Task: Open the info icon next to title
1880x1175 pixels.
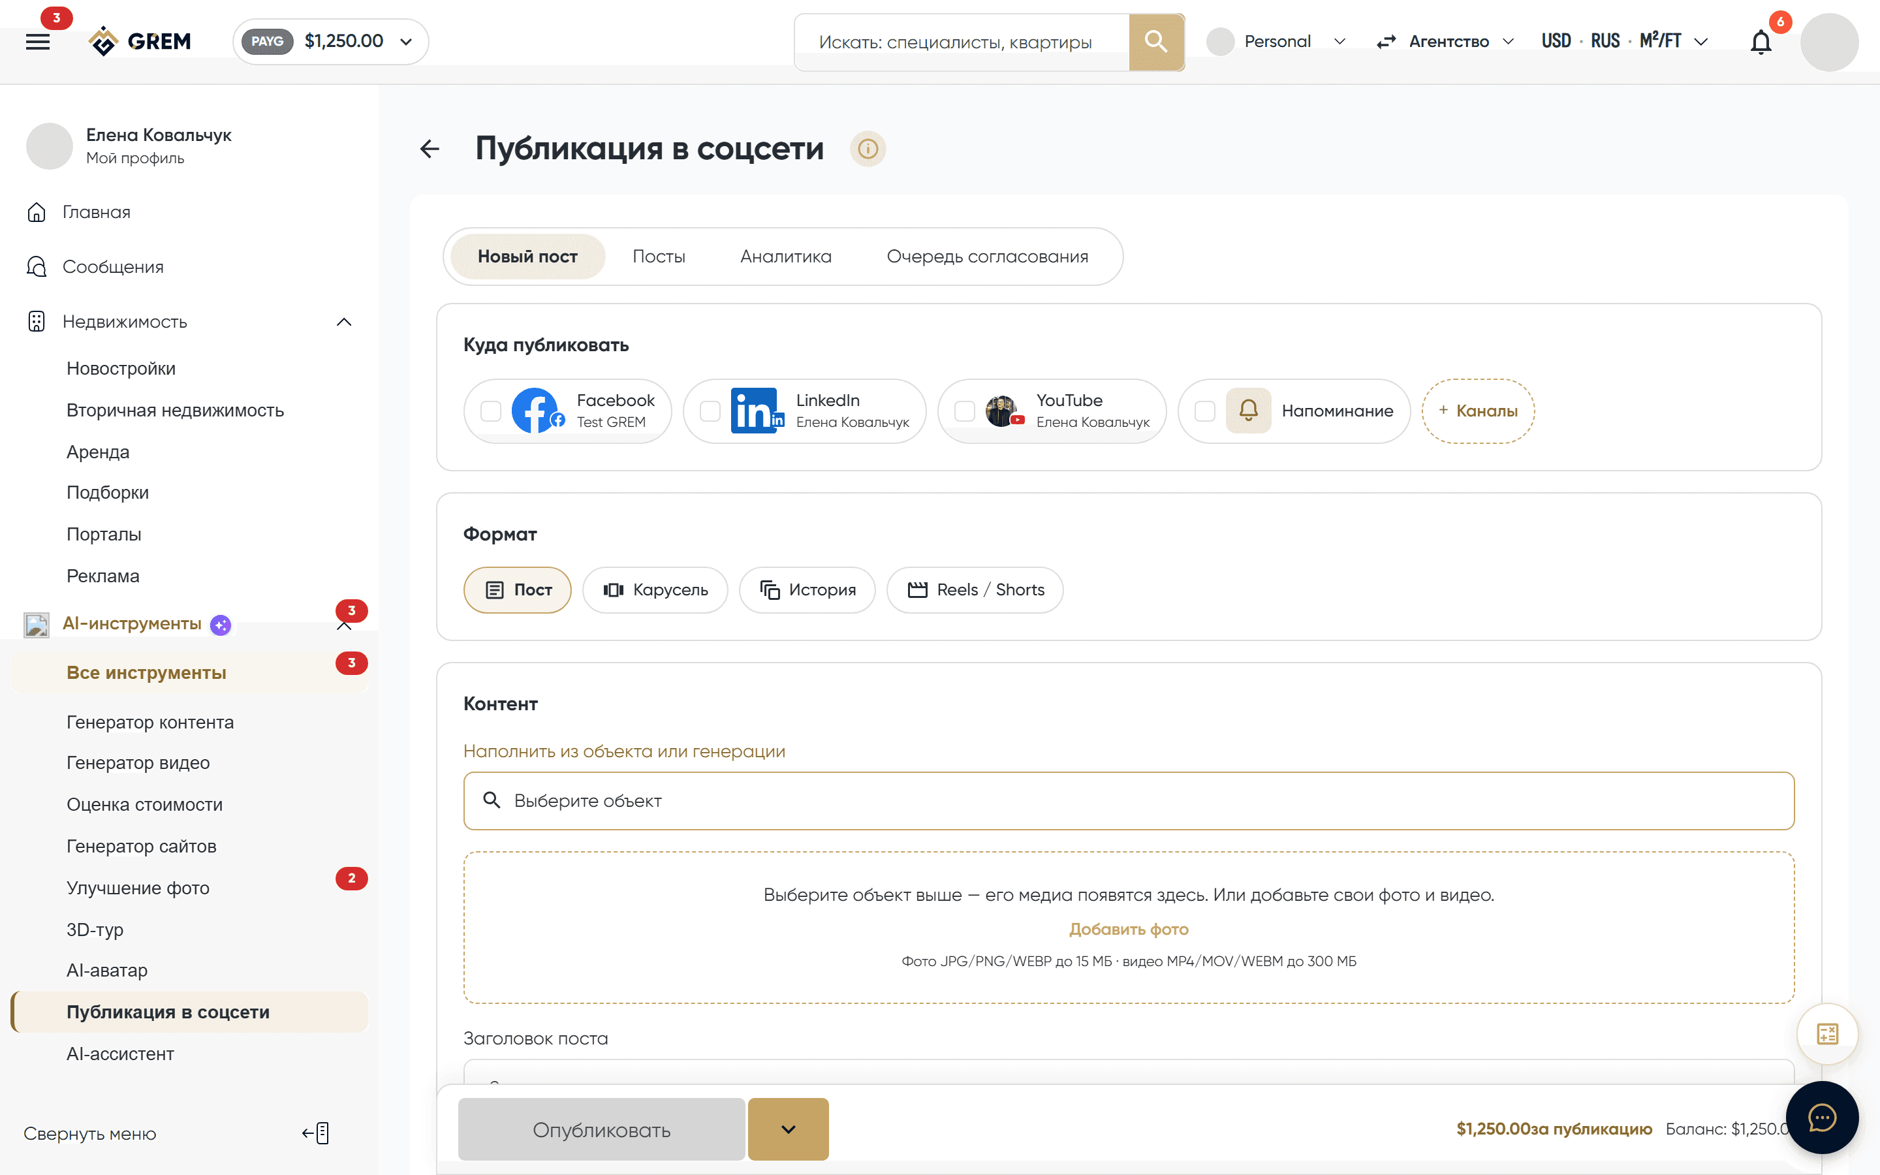Action: [x=868, y=148]
